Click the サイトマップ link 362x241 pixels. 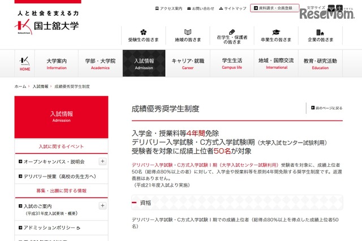(232, 9)
